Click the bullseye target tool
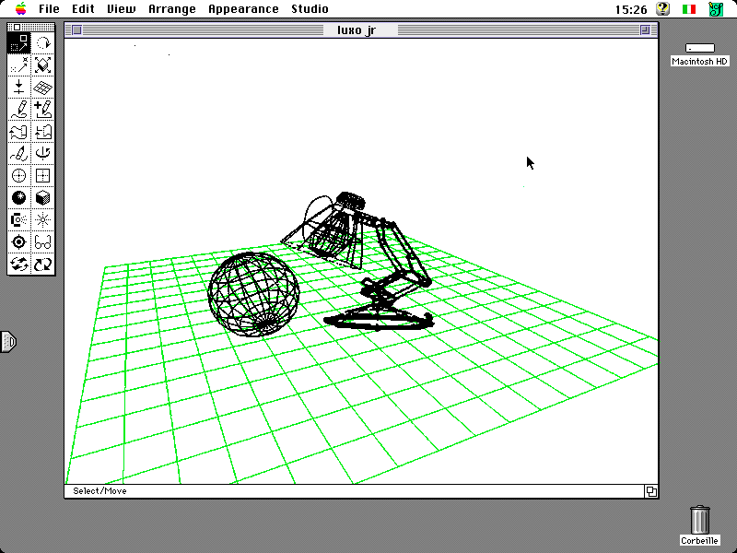This screenshot has width=737, height=553. pos(18,242)
